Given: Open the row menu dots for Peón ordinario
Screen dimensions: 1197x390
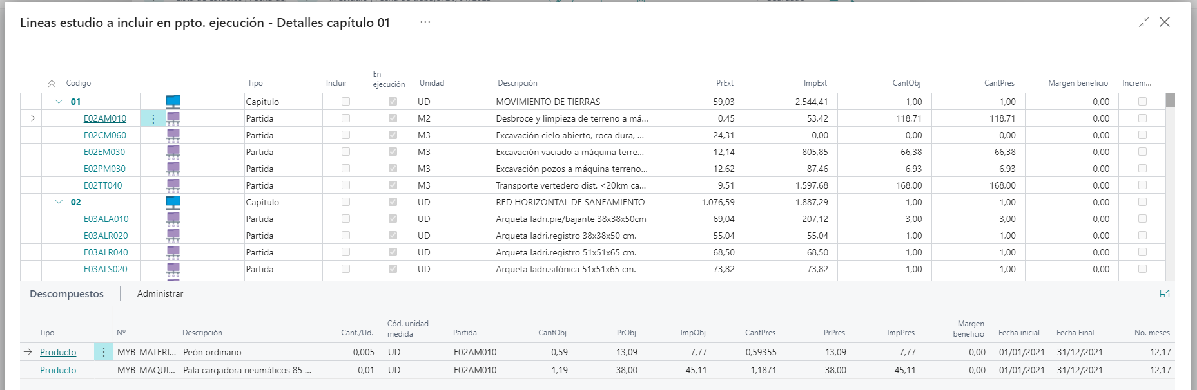Looking at the screenshot, I should click(104, 352).
